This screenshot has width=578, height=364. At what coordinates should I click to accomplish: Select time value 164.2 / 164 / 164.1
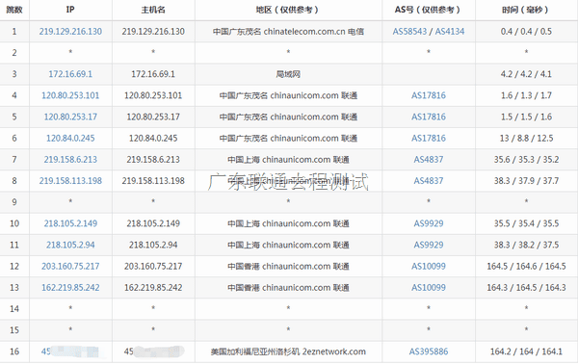[x=526, y=351]
